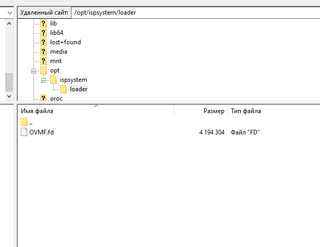Click the proc folder question-mark icon

pyautogui.click(x=43, y=98)
